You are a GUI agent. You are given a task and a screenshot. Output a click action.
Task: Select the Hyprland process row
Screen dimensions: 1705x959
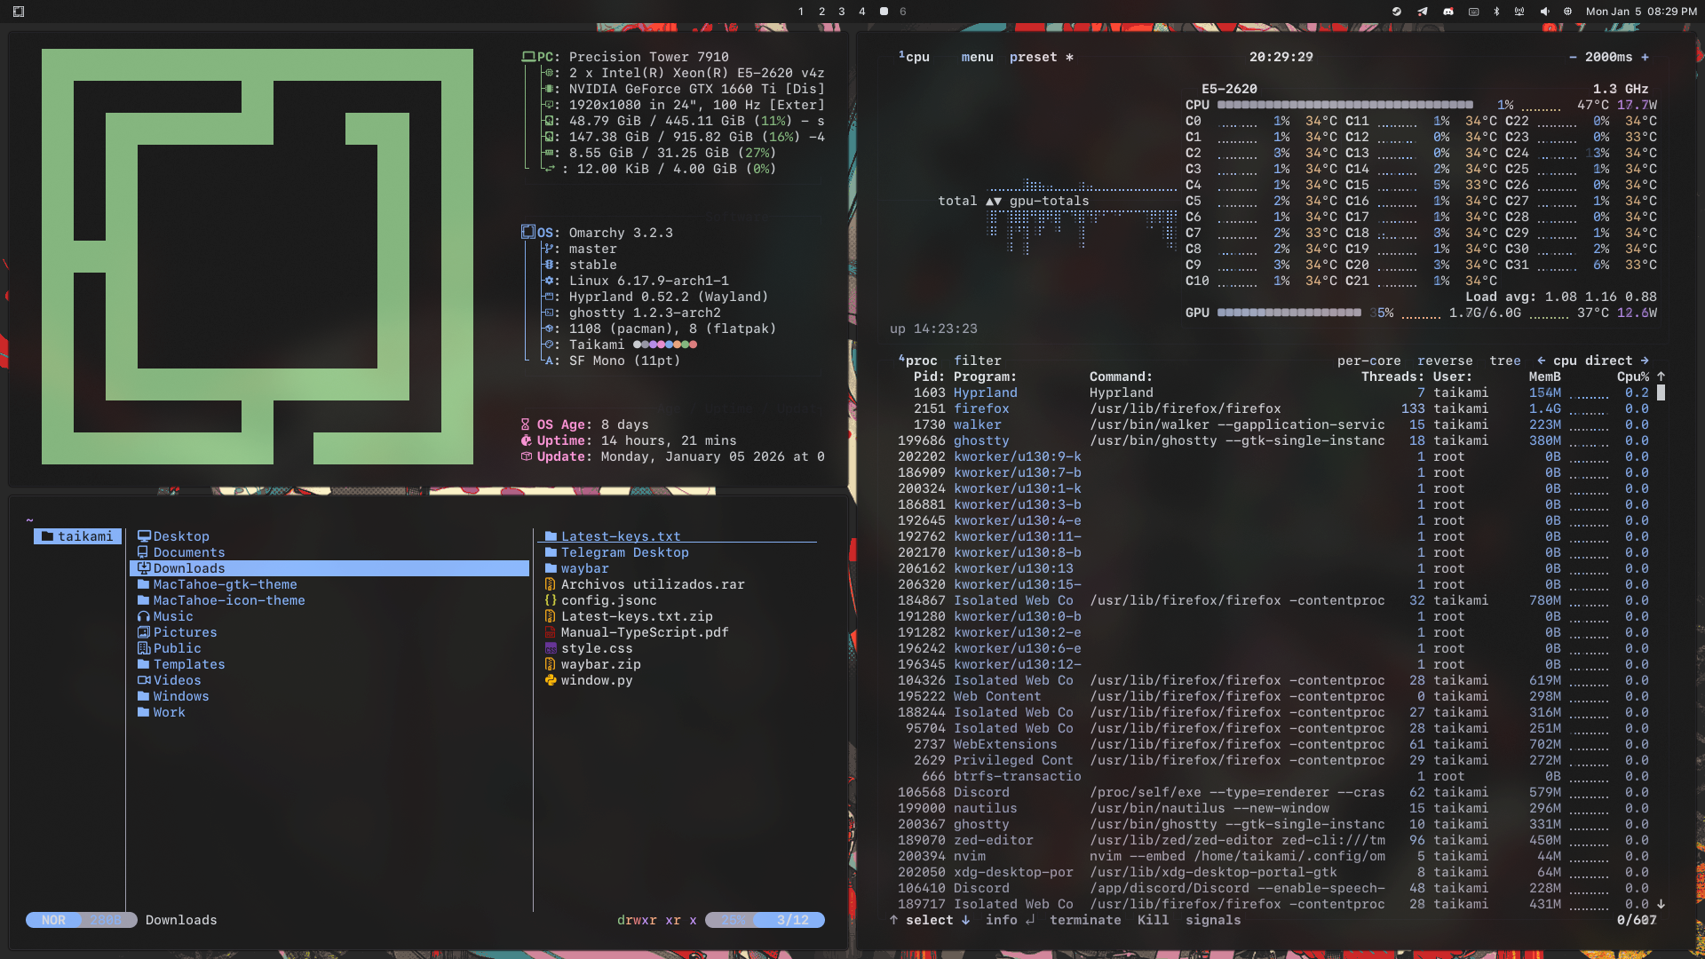click(1273, 392)
